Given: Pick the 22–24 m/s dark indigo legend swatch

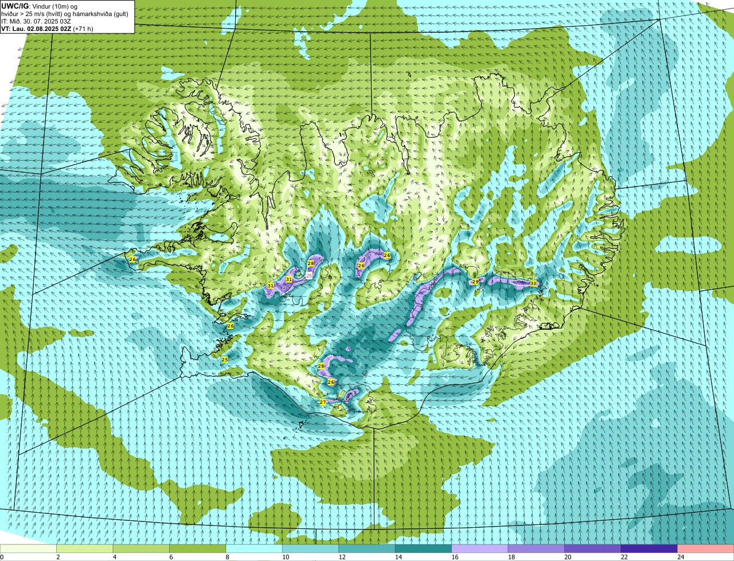Looking at the screenshot, I should tap(649, 549).
